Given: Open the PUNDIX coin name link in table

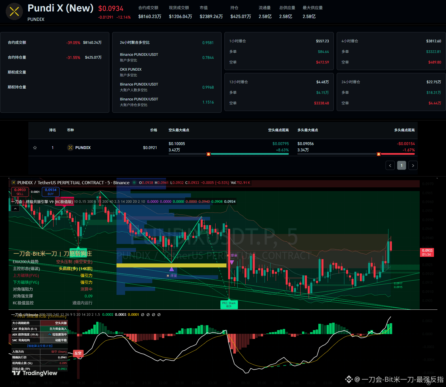Looking at the screenshot, I should [83, 148].
